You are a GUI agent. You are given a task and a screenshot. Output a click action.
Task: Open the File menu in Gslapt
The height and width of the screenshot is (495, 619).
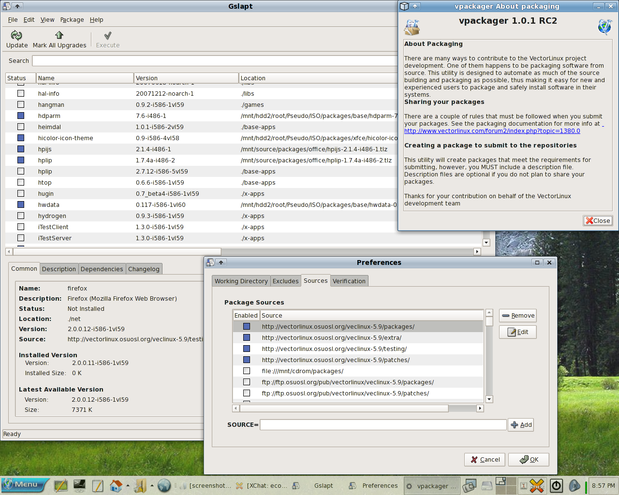pos(13,20)
